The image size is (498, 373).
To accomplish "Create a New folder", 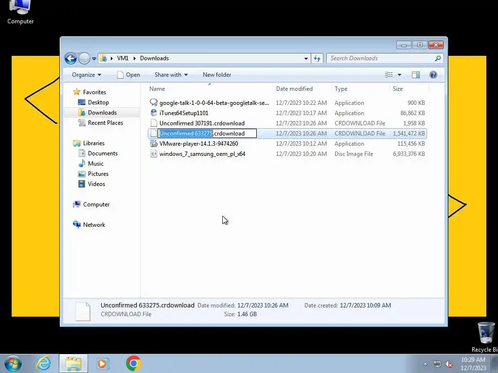I will click(x=217, y=75).
